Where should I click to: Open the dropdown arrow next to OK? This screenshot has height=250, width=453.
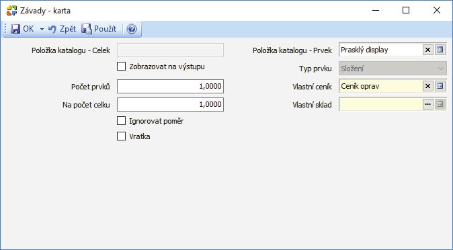(42, 29)
